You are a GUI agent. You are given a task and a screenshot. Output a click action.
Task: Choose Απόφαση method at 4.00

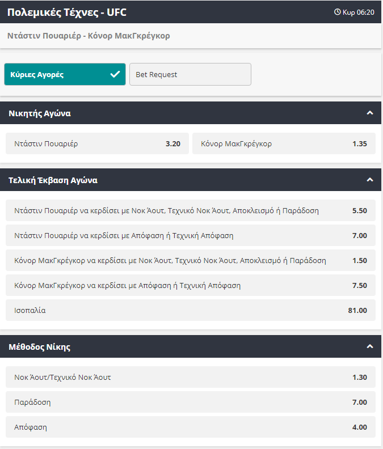[x=190, y=427]
